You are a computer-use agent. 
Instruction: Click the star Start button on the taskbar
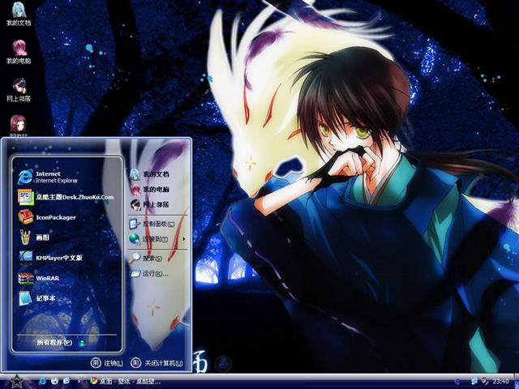point(16,382)
